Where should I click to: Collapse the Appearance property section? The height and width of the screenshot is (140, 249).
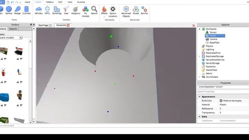[x=200, y=96]
